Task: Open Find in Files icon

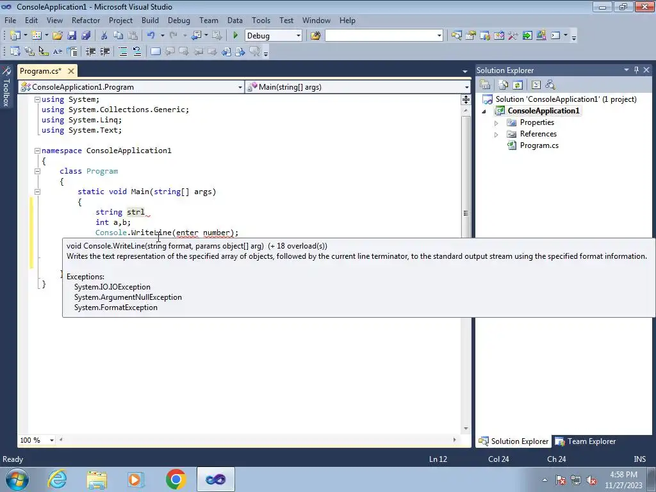Action: pyautogui.click(x=315, y=36)
